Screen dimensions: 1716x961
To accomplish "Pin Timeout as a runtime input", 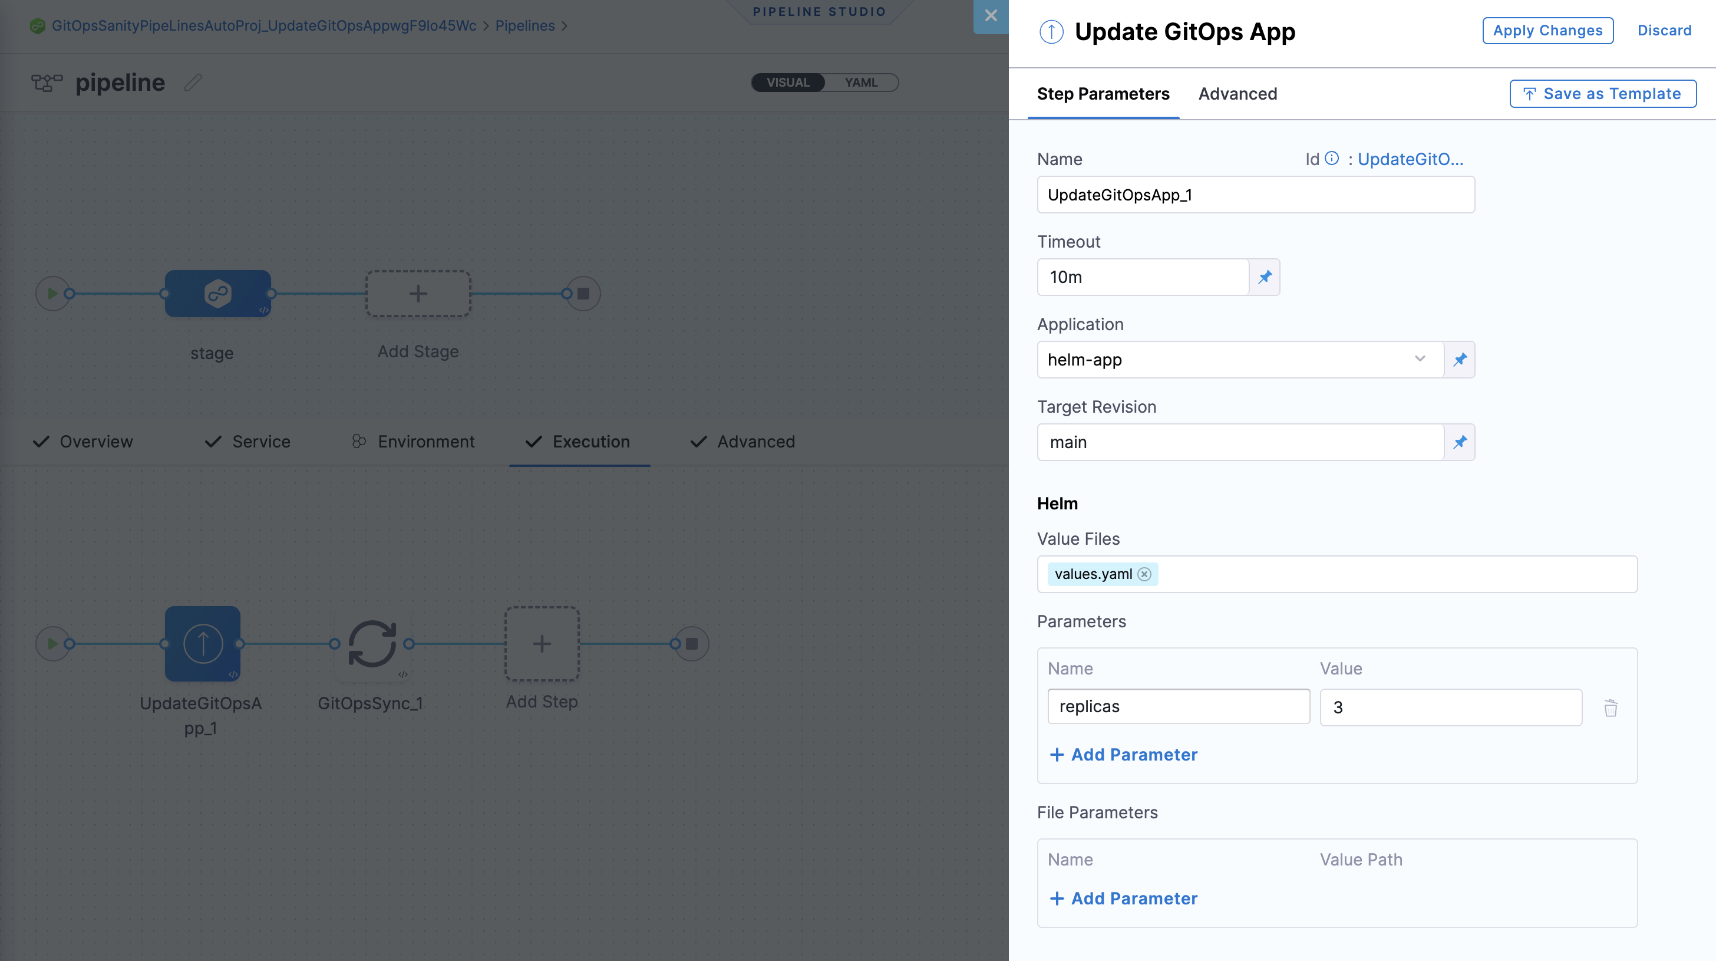I will (x=1265, y=277).
